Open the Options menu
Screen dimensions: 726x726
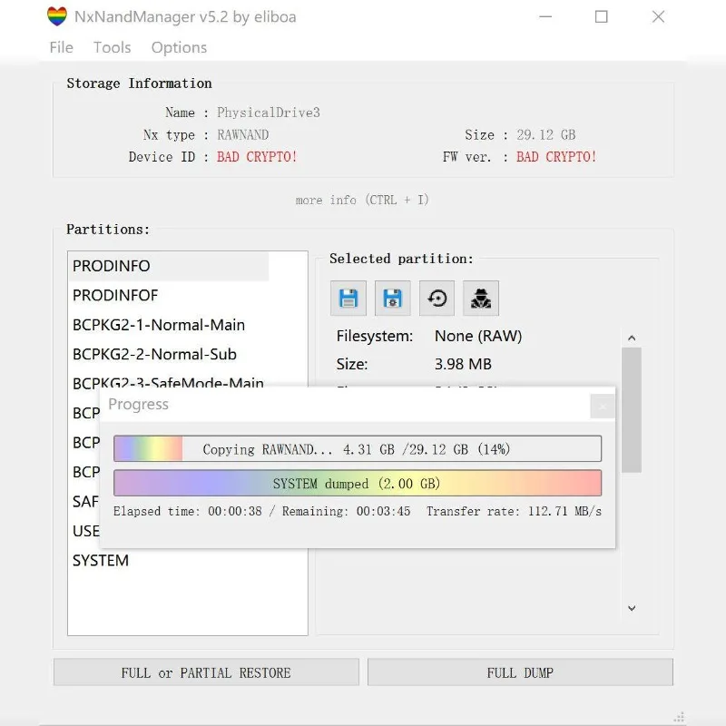(x=179, y=47)
